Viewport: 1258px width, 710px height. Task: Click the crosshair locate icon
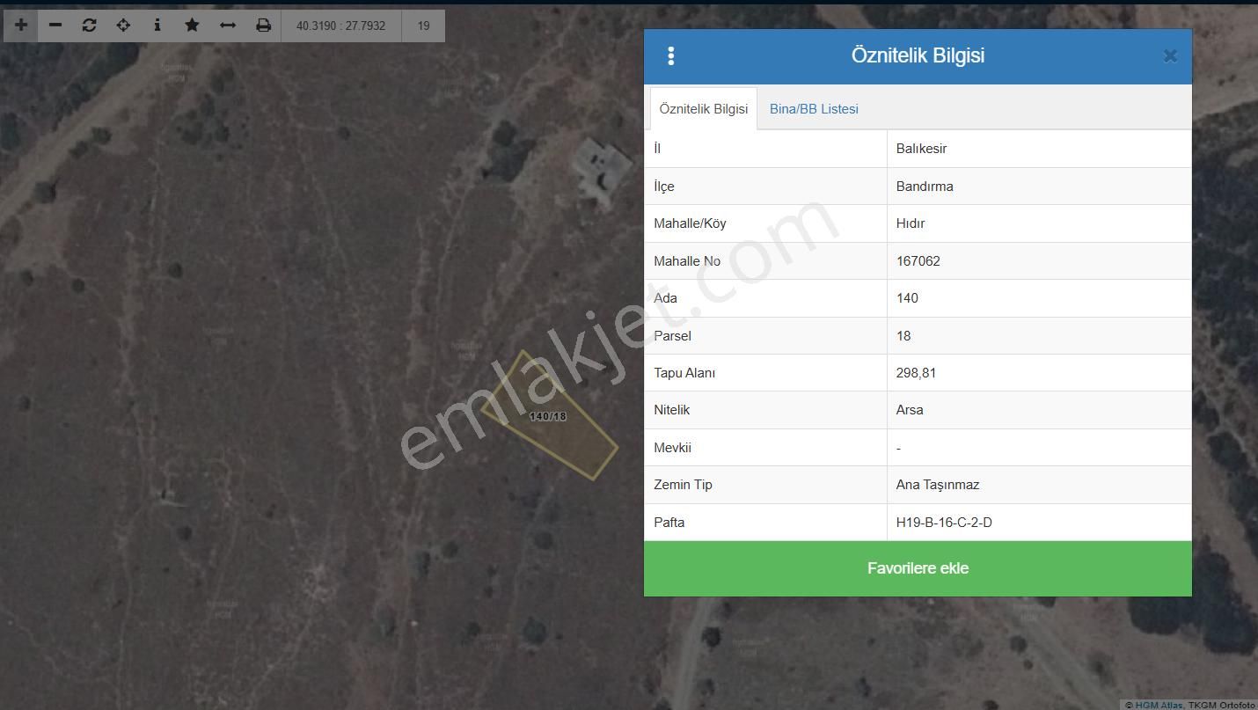[123, 26]
